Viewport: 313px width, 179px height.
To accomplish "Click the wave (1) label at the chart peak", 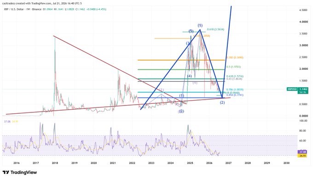I will tap(200, 25).
